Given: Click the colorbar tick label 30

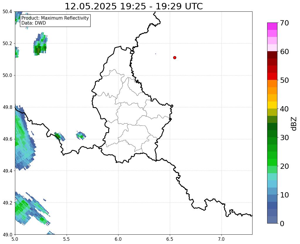Looking at the screenshot, I should tap(284, 138).
